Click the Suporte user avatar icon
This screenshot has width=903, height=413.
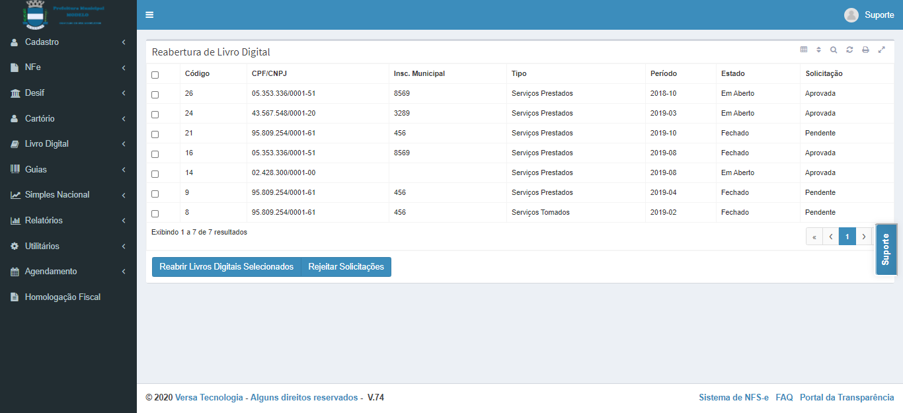tap(851, 15)
